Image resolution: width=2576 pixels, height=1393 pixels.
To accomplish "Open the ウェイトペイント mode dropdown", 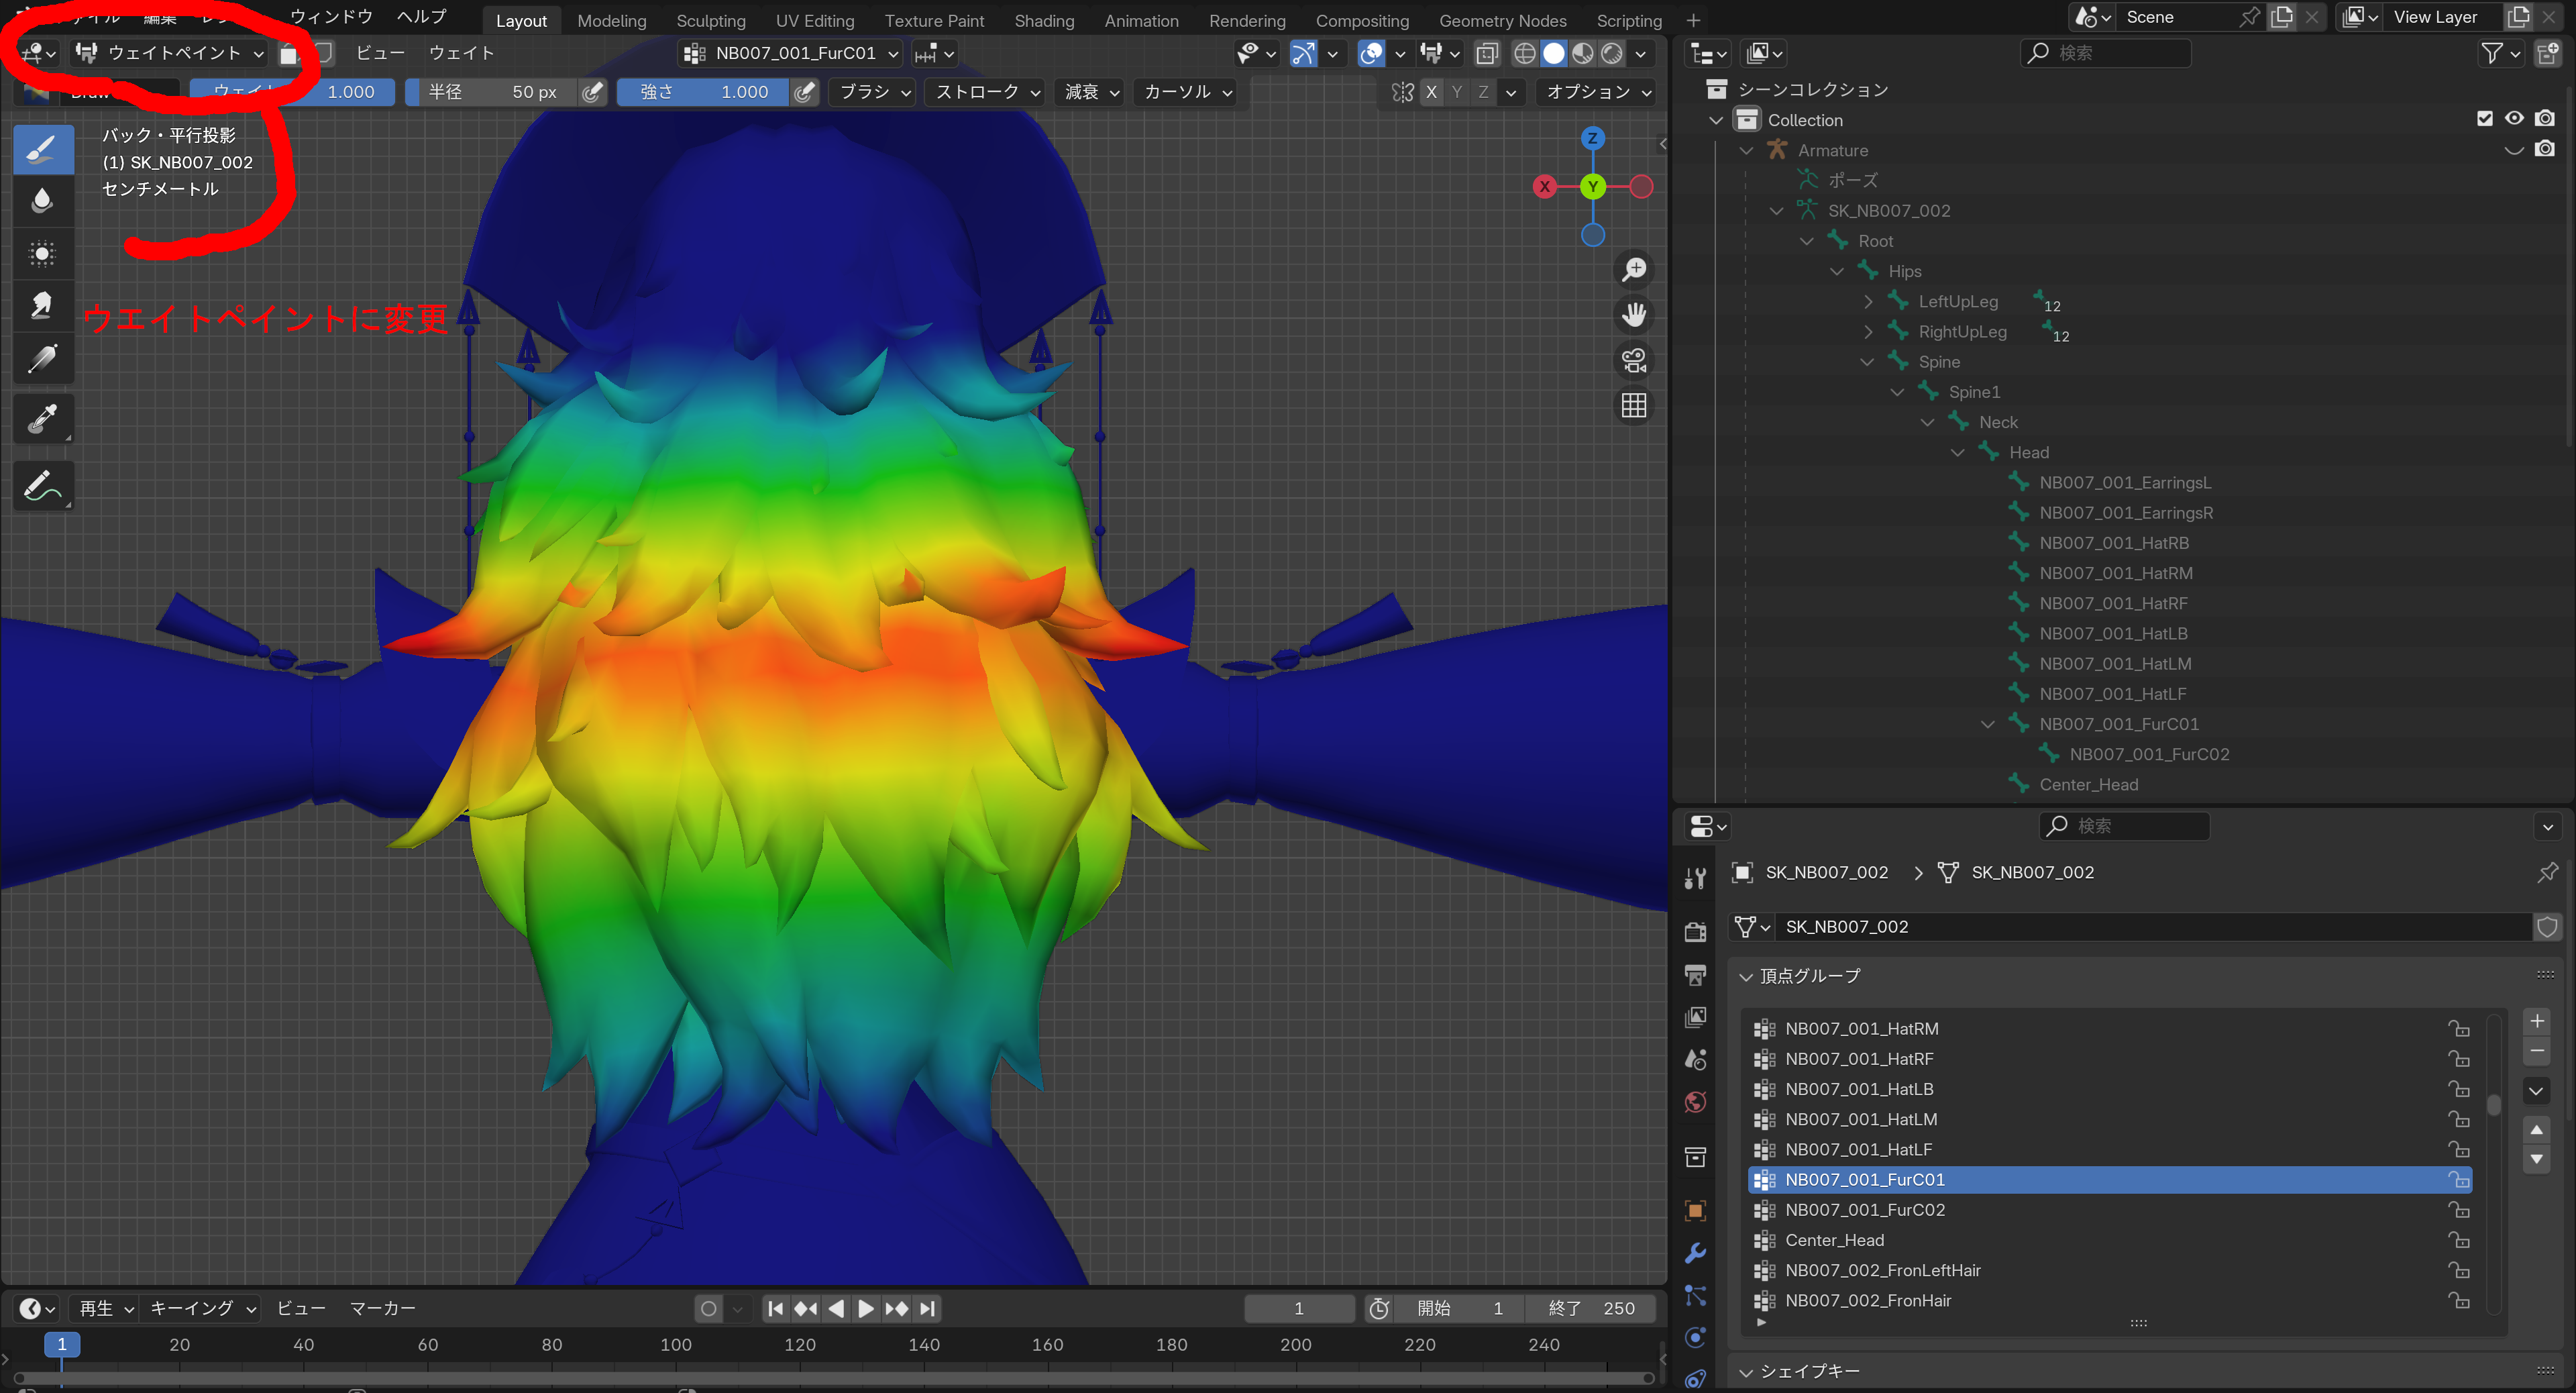I will 170,53.
